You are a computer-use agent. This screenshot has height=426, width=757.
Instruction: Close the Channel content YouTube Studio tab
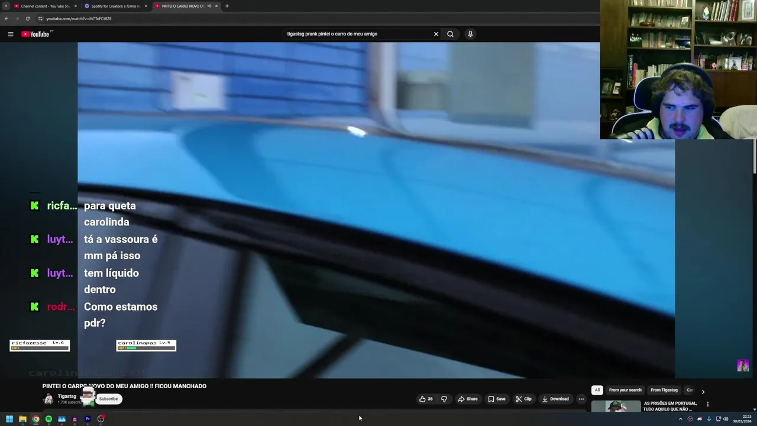click(76, 6)
